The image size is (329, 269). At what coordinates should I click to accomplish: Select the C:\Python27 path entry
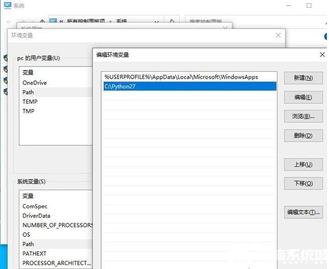click(x=190, y=86)
